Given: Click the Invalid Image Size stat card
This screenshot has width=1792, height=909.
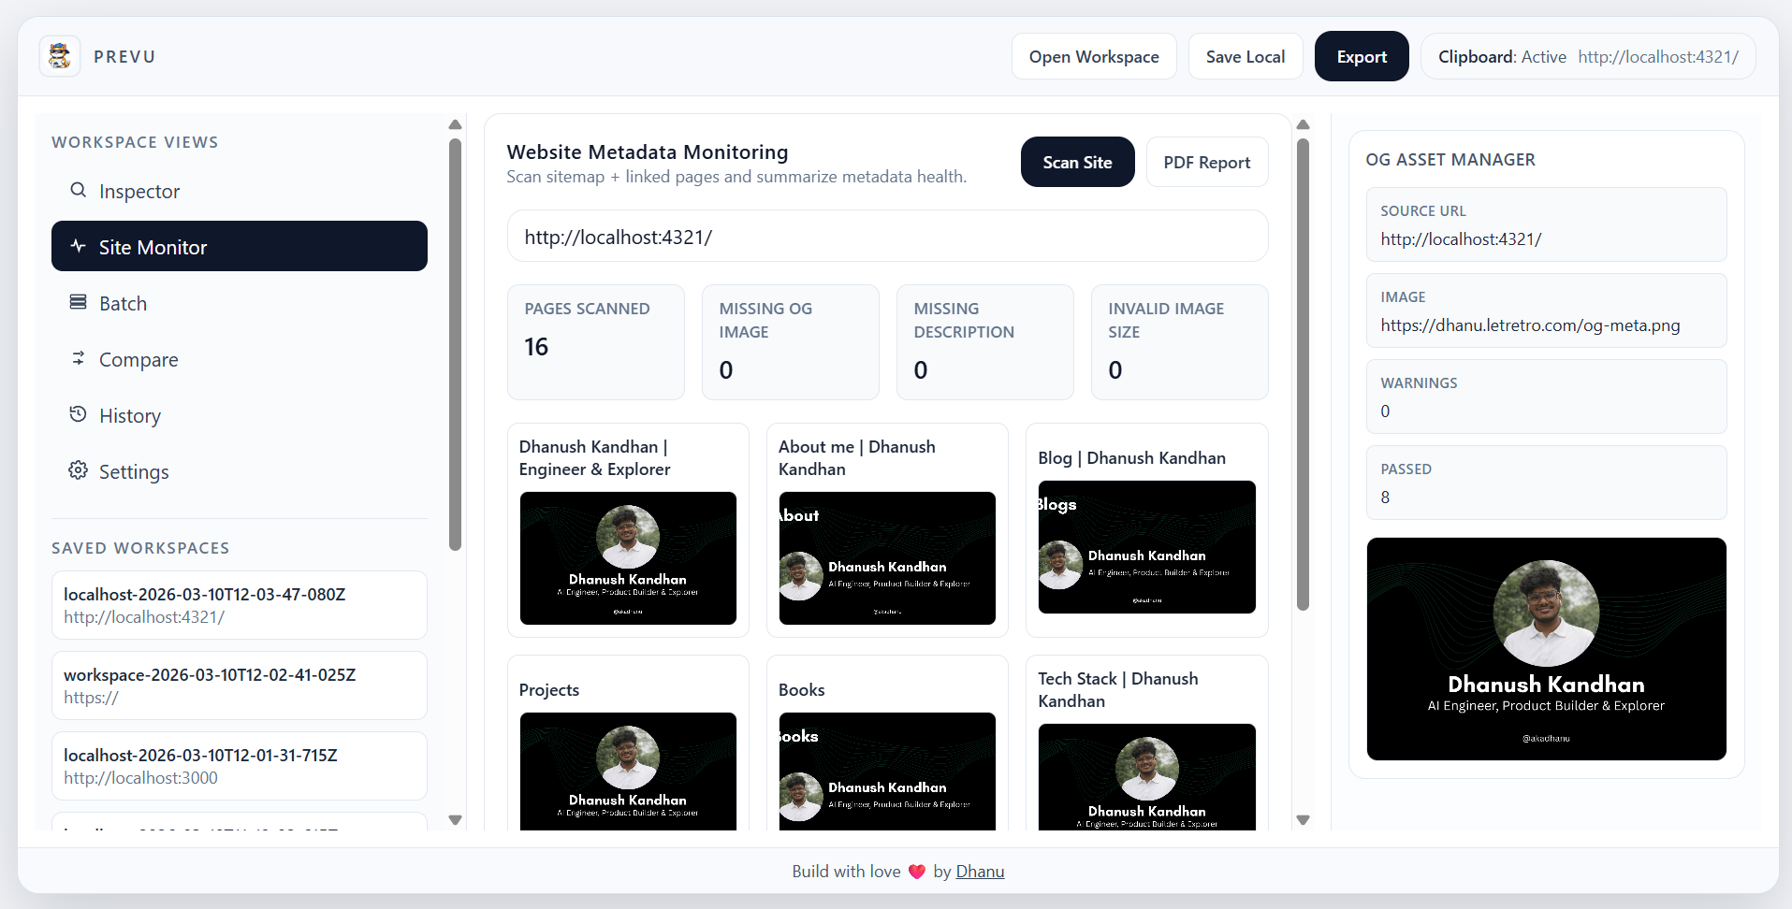Looking at the screenshot, I should [1180, 342].
